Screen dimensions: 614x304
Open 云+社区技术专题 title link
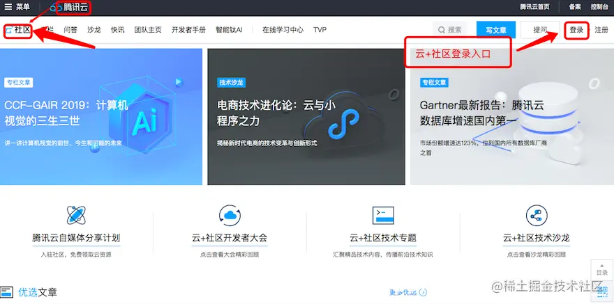tap(383, 238)
